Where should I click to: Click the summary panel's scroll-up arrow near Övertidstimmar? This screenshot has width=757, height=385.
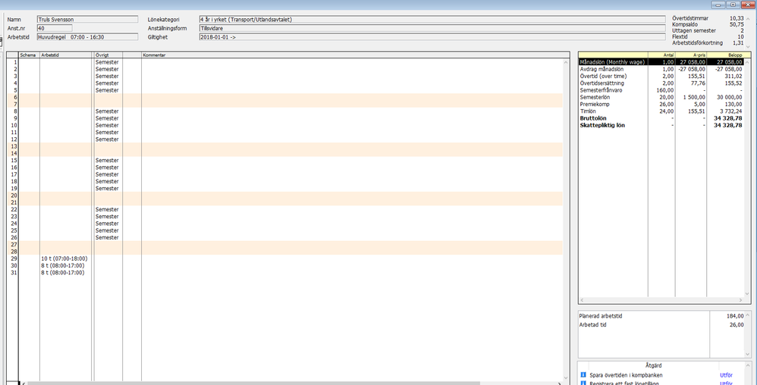(749, 18)
